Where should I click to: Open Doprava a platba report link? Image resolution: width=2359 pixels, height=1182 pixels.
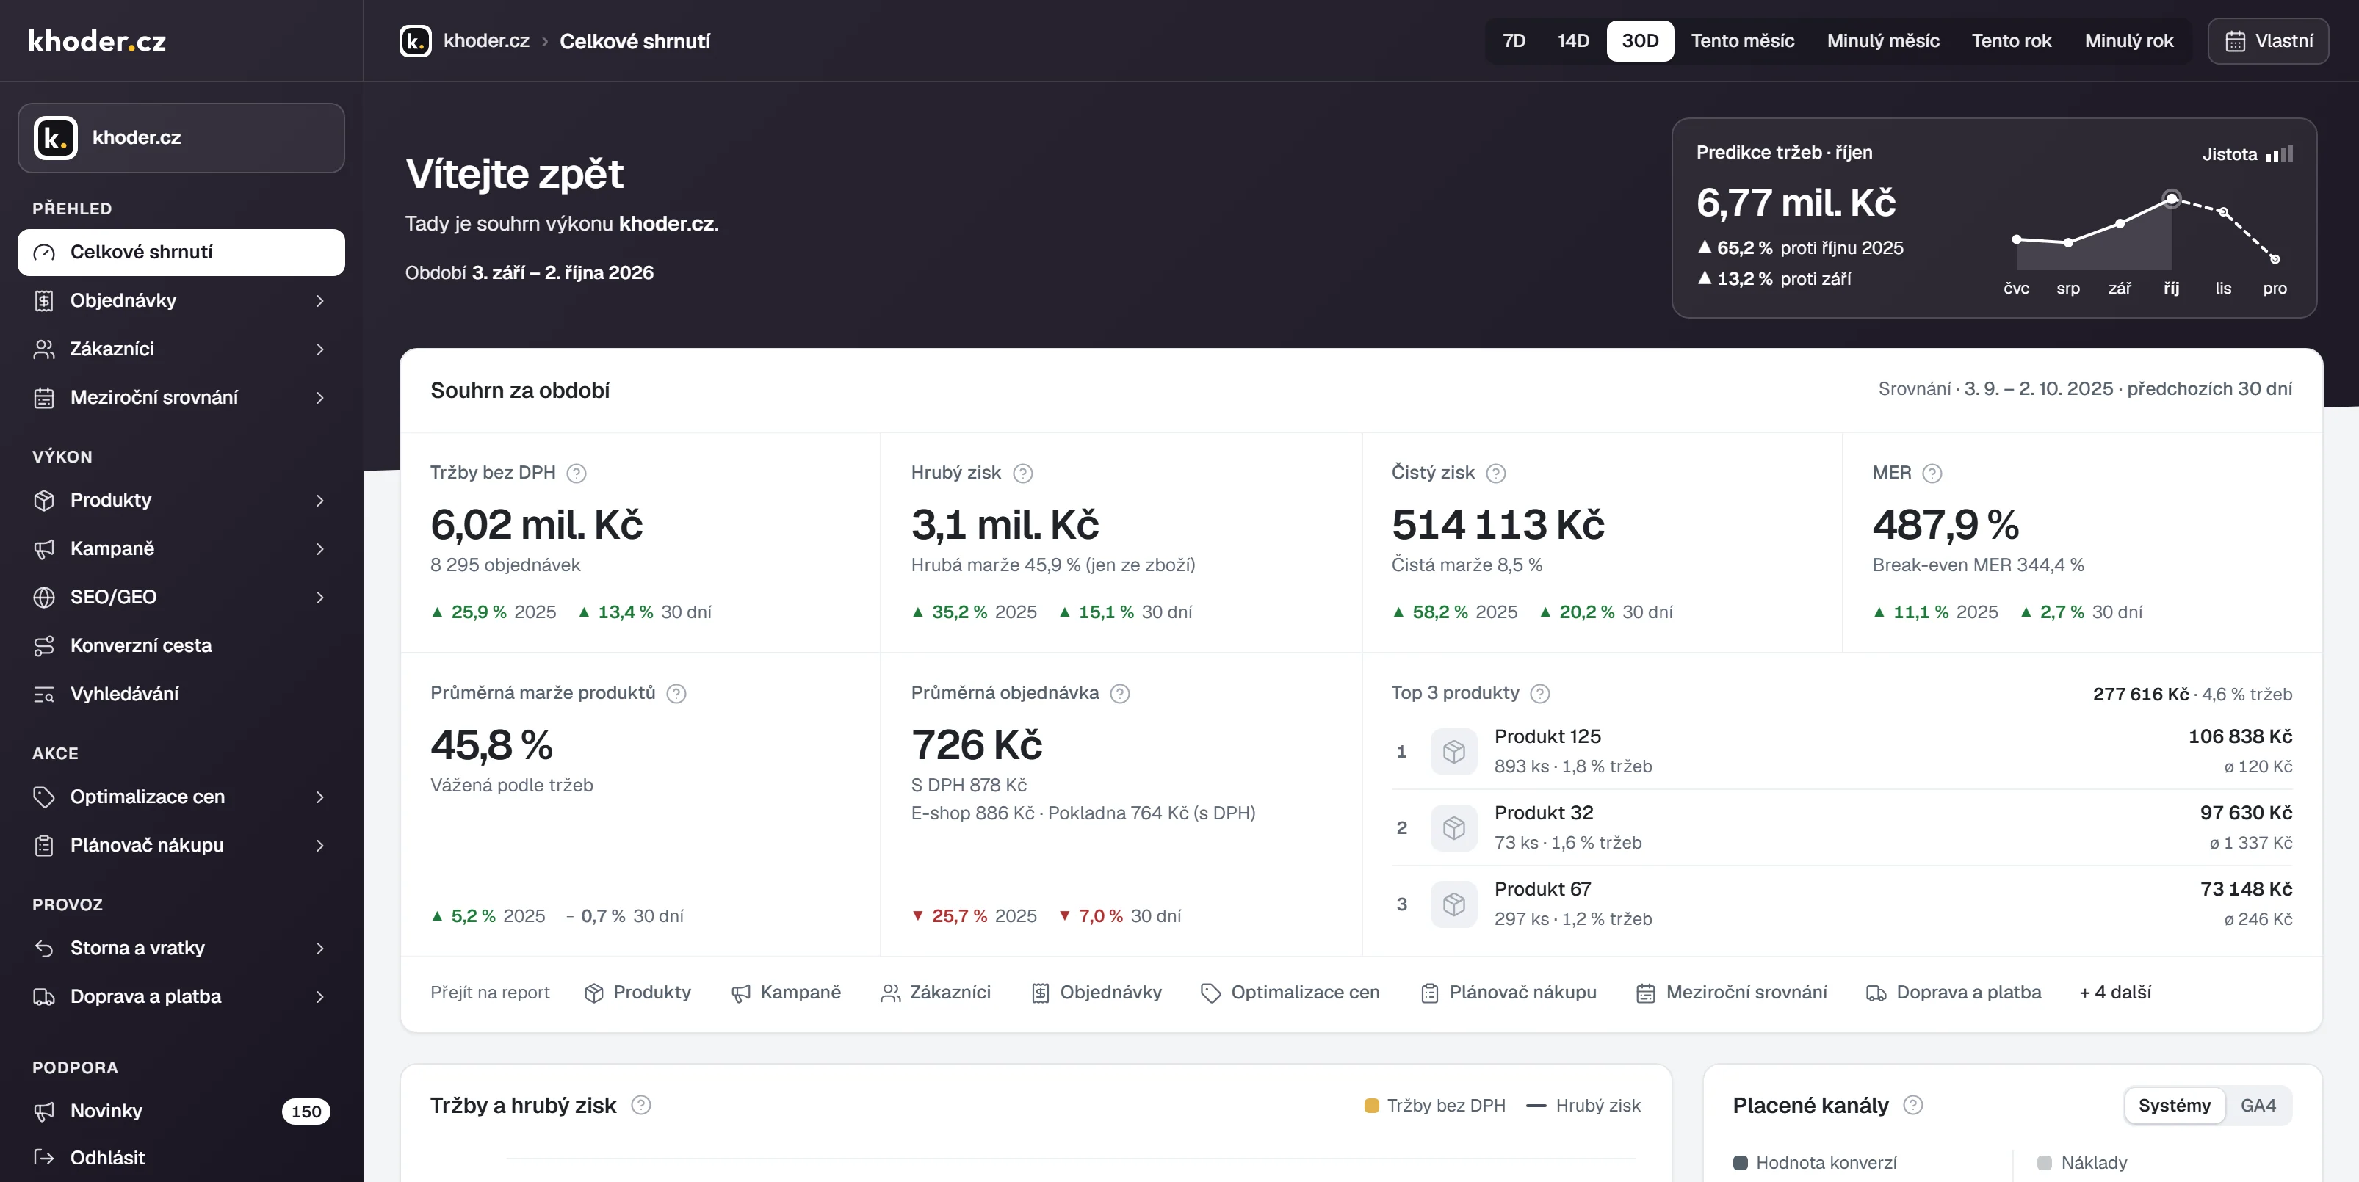click(x=1954, y=993)
